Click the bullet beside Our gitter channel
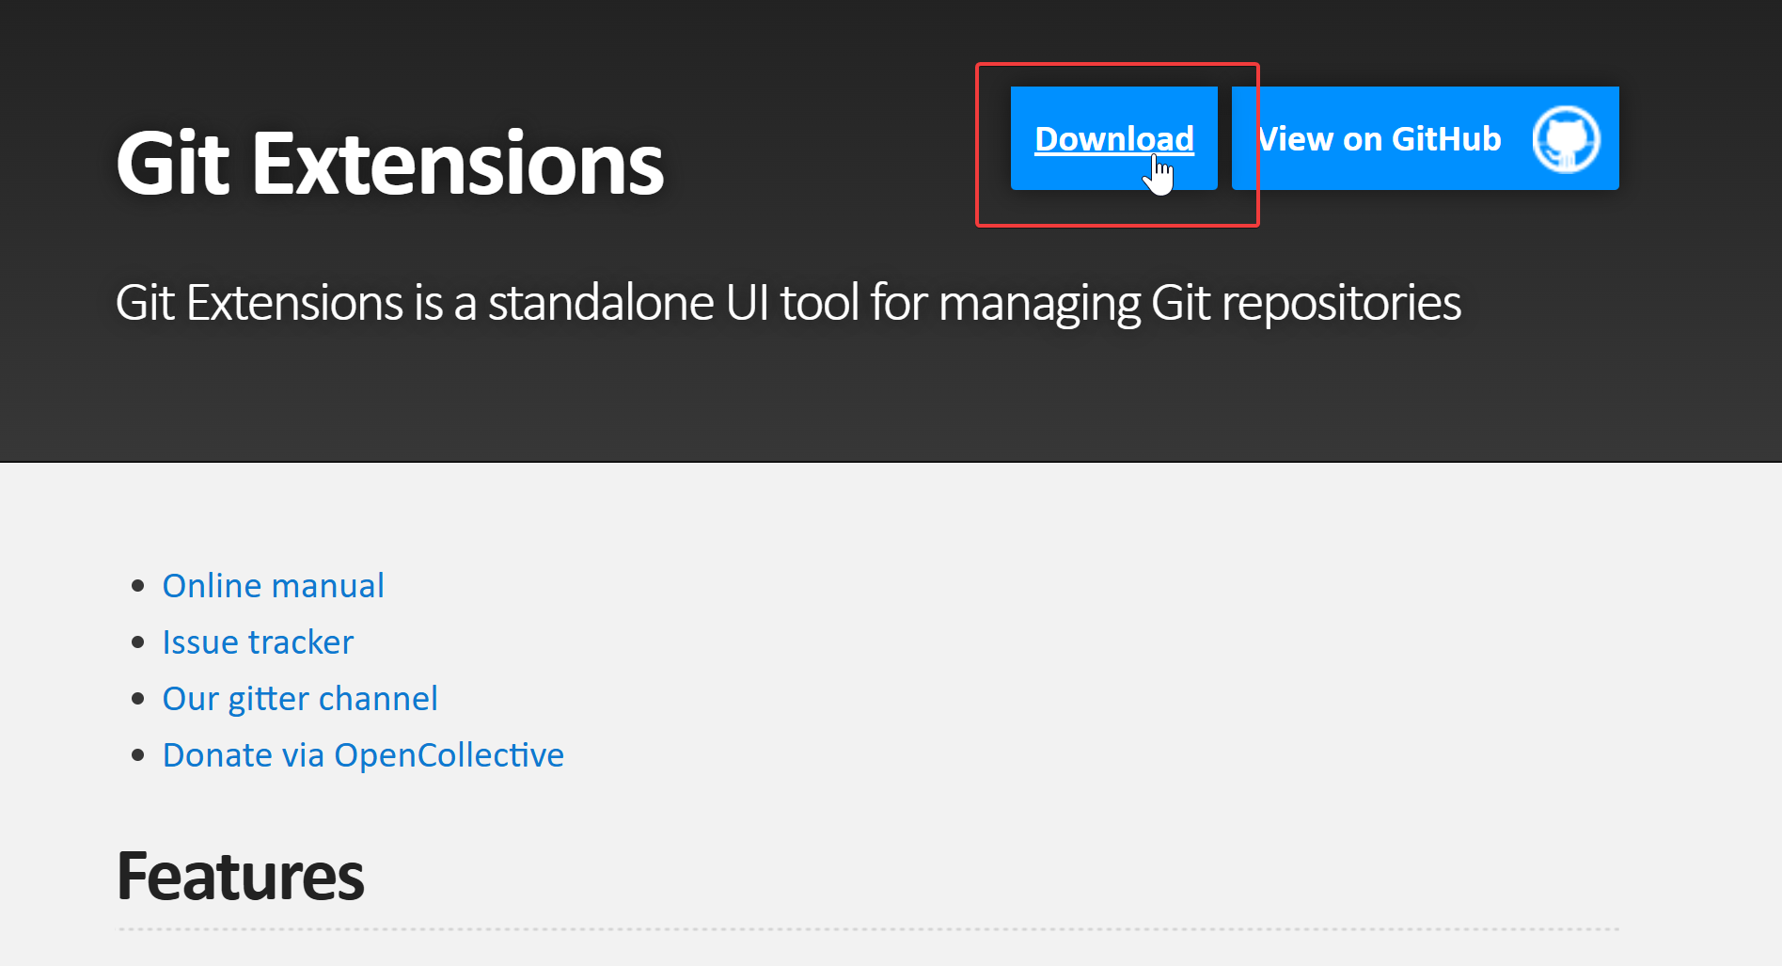 click(138, 699)
